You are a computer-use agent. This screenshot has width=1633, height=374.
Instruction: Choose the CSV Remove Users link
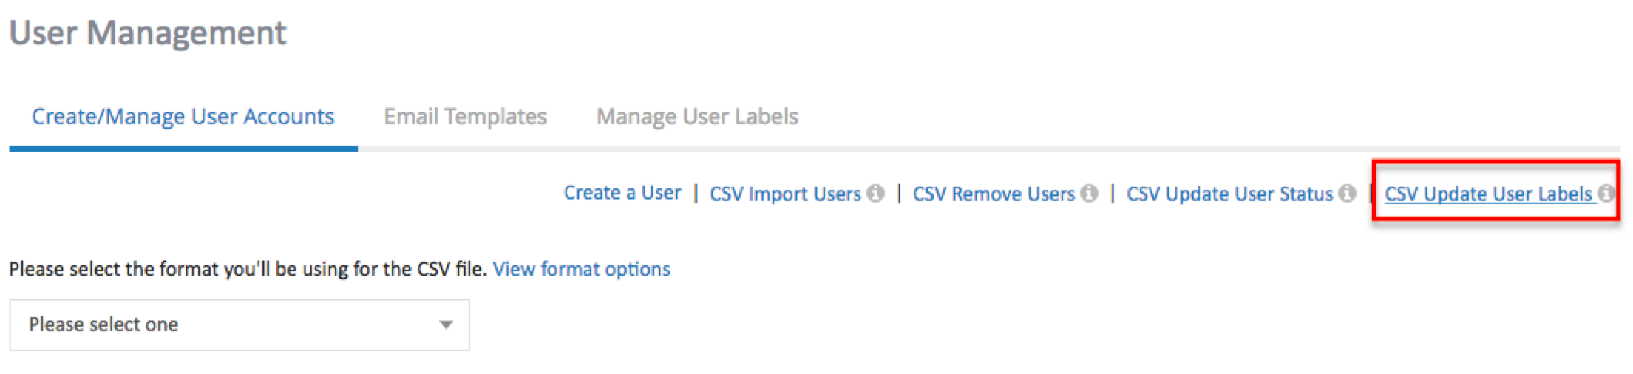(x=994, y=194)
